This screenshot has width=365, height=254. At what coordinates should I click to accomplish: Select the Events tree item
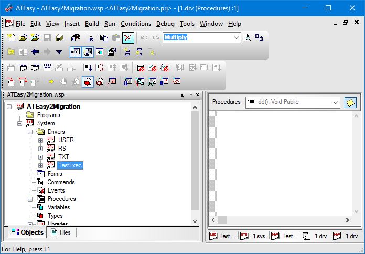coord(56,190)
